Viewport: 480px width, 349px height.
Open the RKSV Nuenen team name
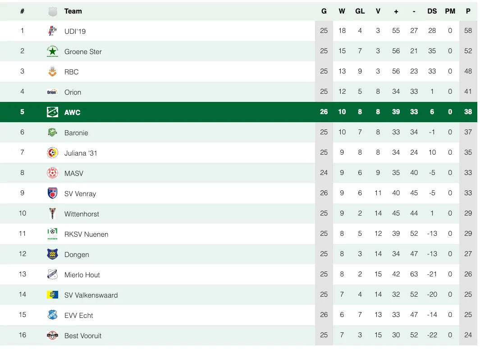click(x=87, y=234)
